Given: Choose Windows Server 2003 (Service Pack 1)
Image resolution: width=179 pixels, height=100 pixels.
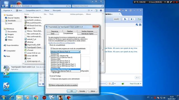Looking at the screenshot, I should (63, 64).
